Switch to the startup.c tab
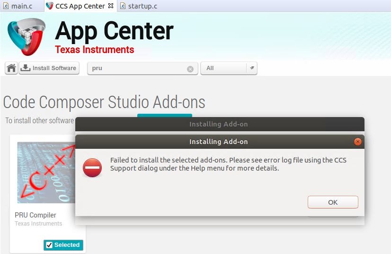Screen dimensions: 391x254 tap(139, 6)
